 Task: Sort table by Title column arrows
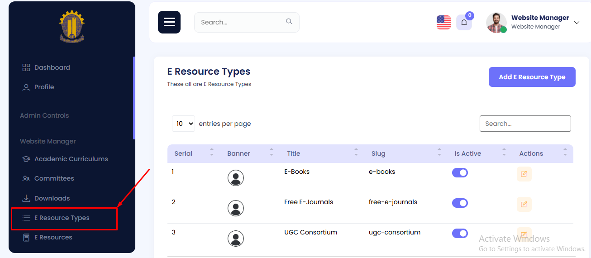pyautogui.click(x=356, y=153)
